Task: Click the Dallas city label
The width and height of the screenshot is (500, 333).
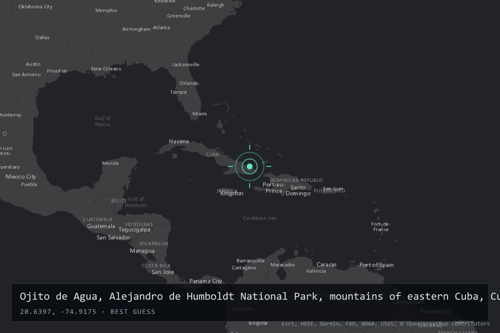Action: click(42, 37)
